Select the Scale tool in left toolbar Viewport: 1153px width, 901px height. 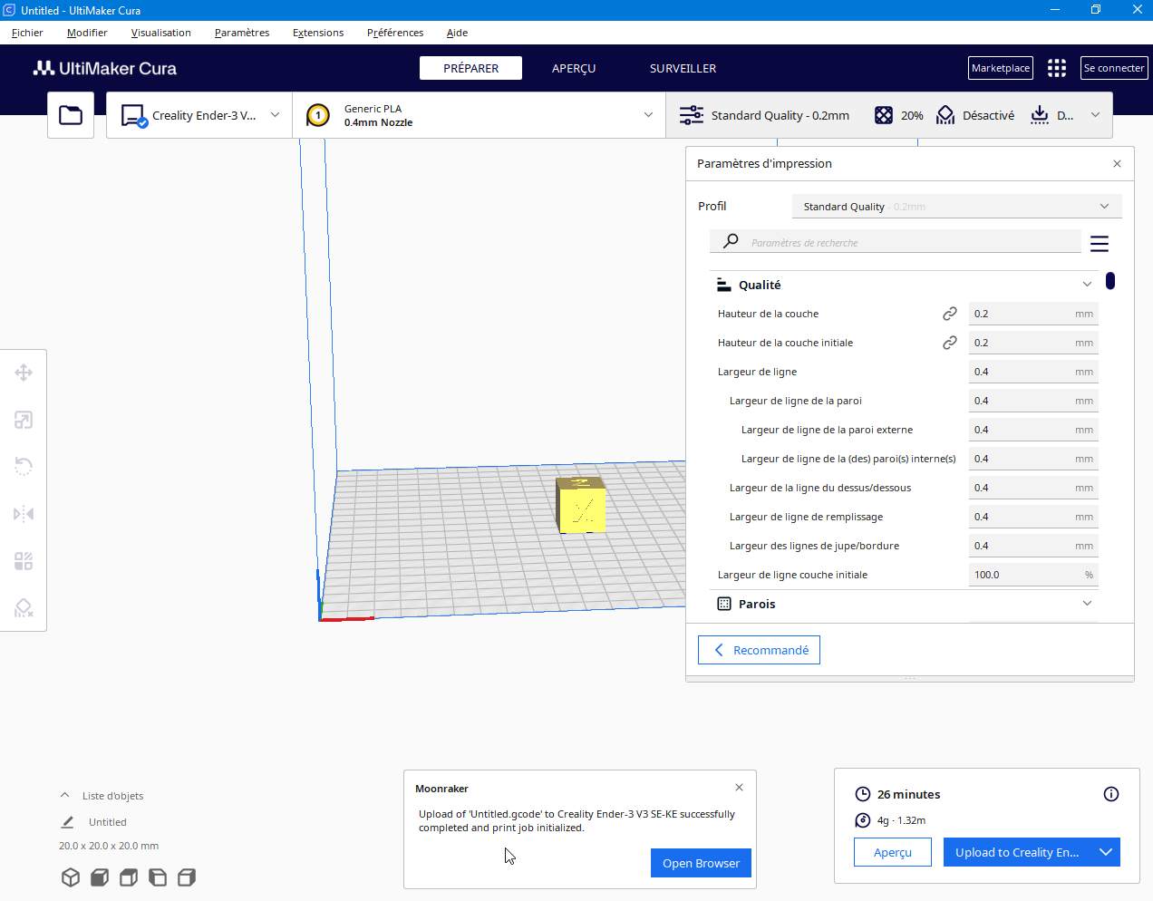click(x=24, y=420)
